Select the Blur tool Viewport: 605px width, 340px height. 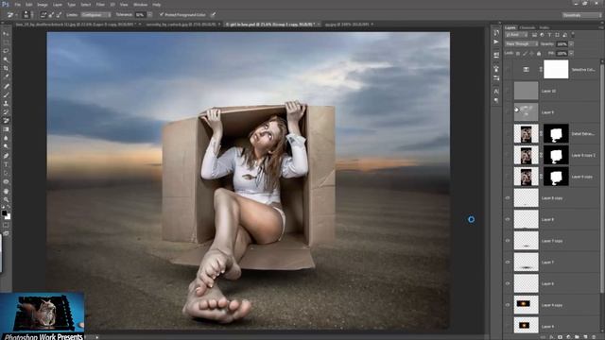(6, 138)
